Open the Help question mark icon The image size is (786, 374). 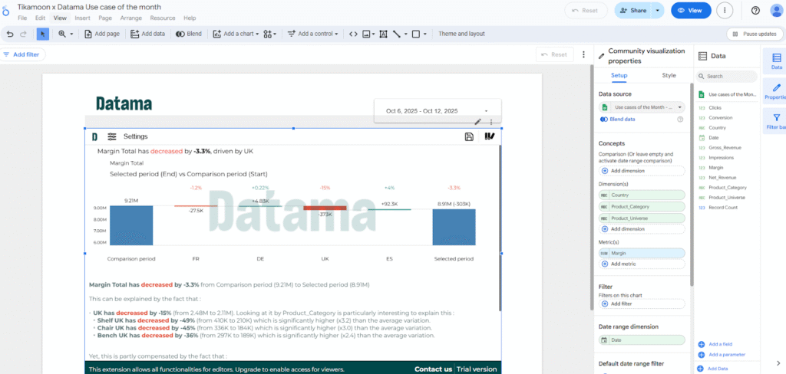click(755, 11)
